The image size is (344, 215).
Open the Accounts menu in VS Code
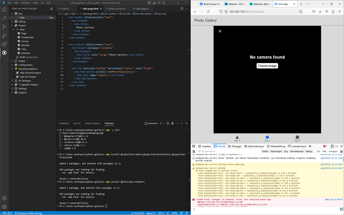4,198
